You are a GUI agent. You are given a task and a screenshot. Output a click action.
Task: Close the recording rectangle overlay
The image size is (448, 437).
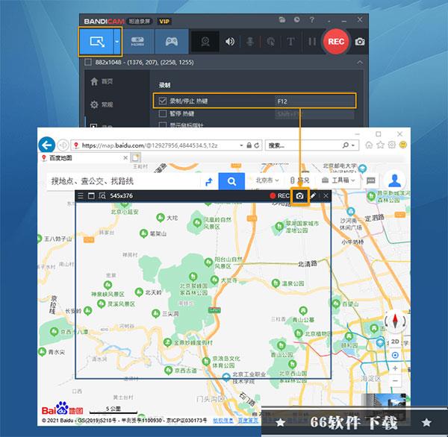point(326,196)
